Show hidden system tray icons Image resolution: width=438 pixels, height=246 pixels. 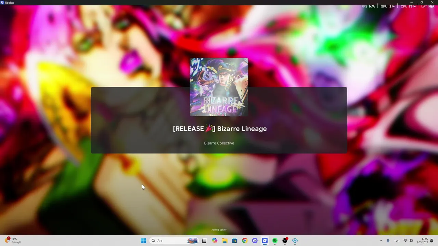(x=381, y=241)
